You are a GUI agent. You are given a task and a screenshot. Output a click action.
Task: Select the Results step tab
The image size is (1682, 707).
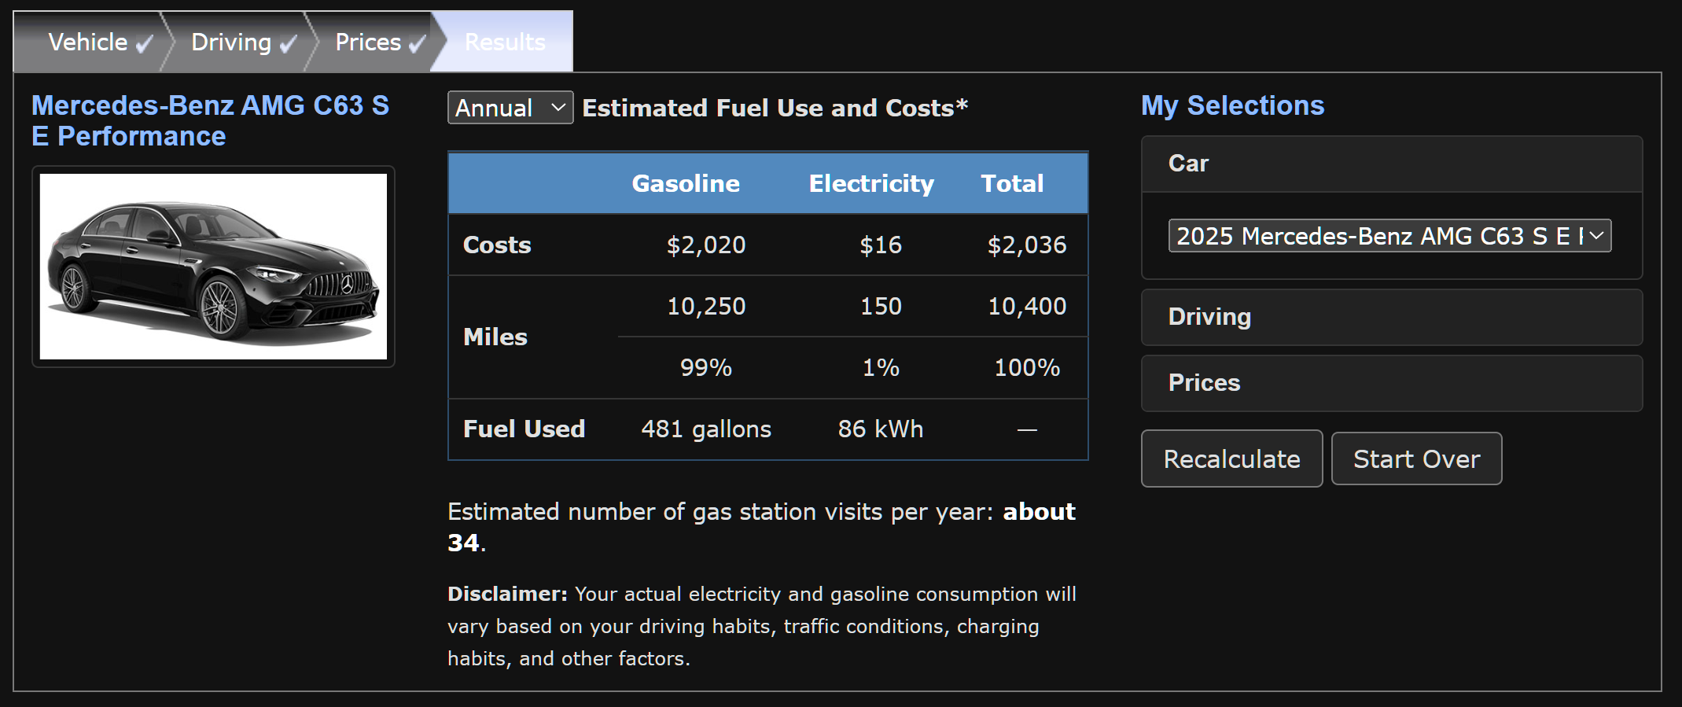tap(505, 42)
